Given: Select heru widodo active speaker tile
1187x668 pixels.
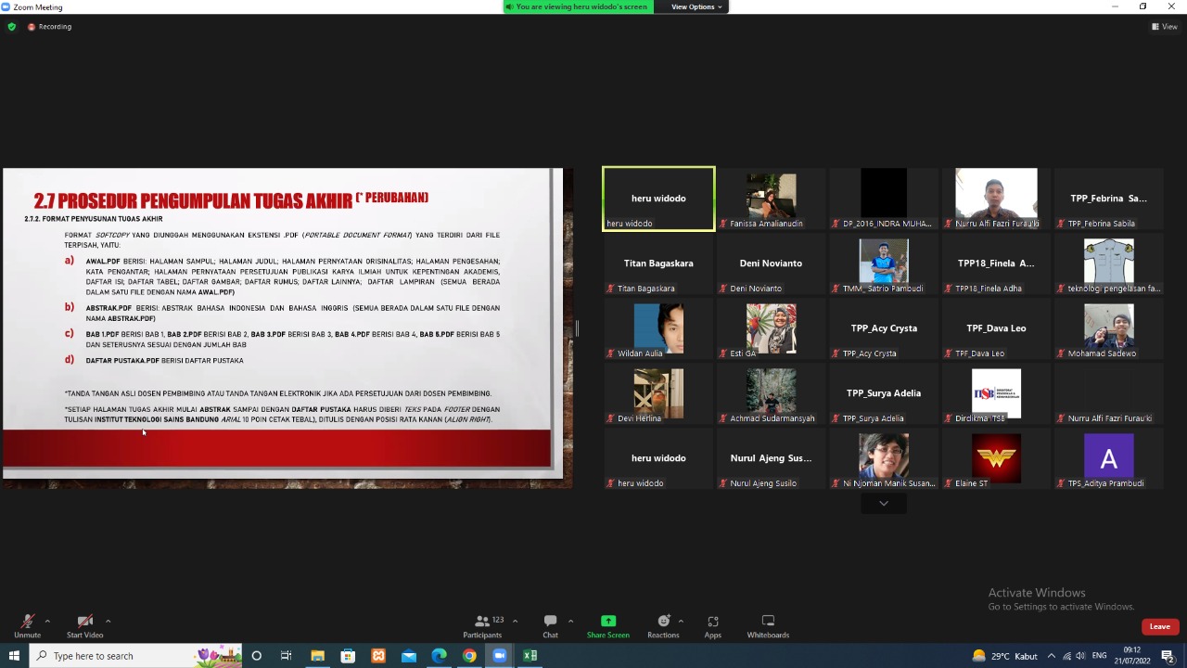Looking at the screenshot, I should (x=658, y=198).
